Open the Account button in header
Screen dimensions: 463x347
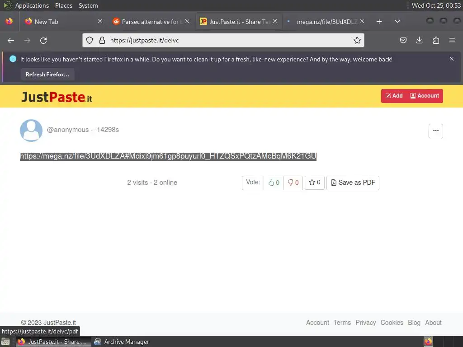pos(425,96)
